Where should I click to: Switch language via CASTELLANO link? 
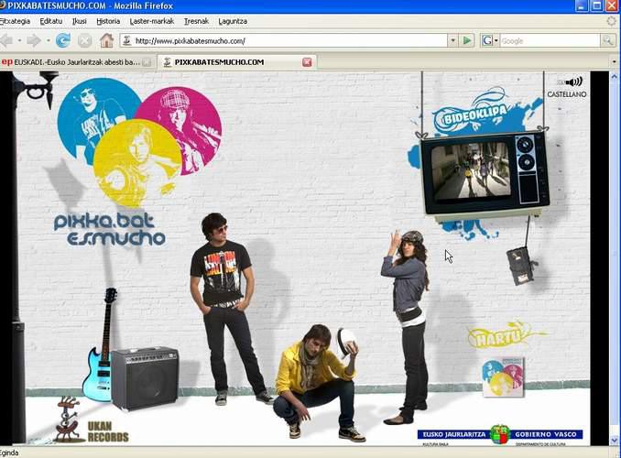click(567, 94)
